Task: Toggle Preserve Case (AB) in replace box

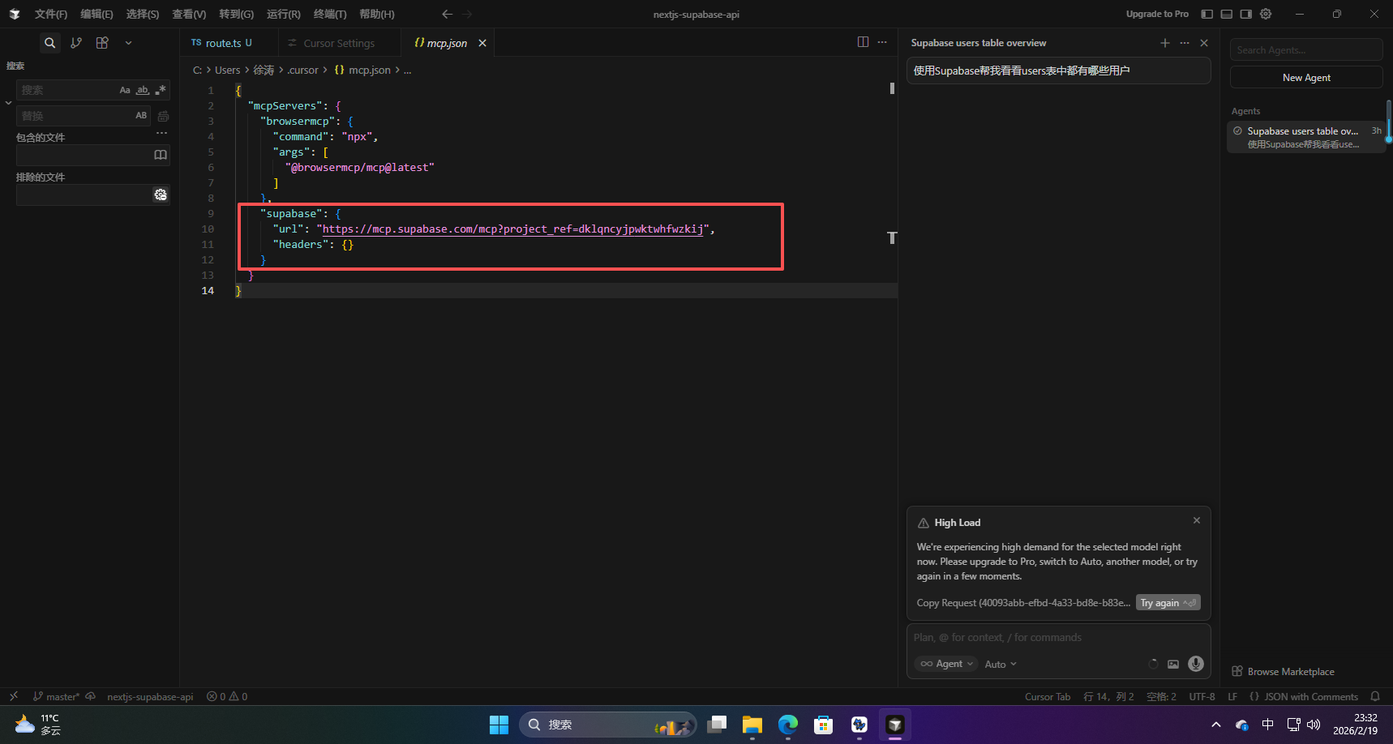Action: coord(141,115)
